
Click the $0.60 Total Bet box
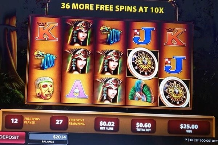pyautogui.click(x=144, y=126)
